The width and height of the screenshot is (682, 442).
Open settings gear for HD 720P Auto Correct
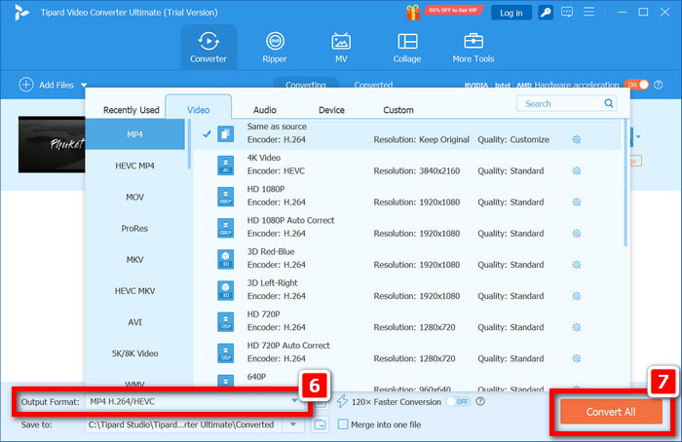pyautogui.click(x=577, y=358)
